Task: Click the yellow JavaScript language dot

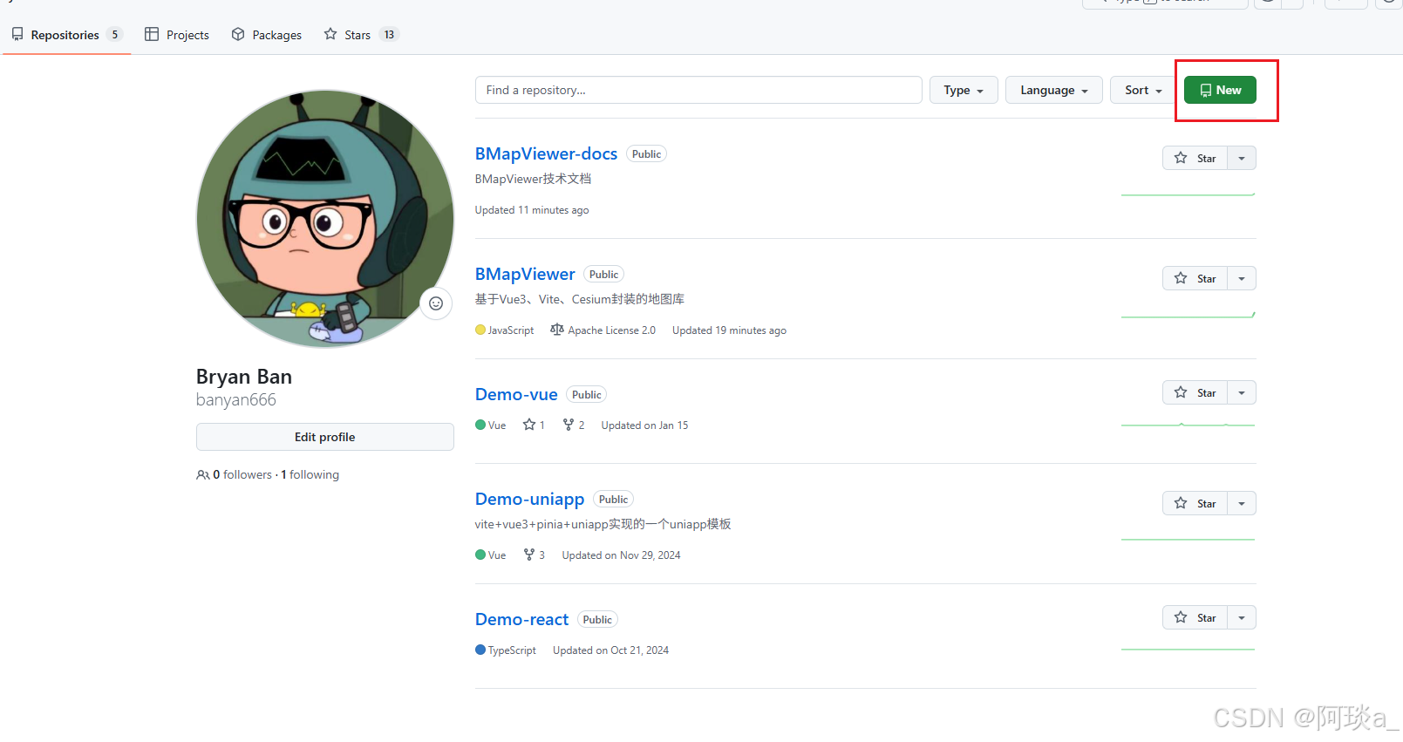Action: (x=480, y=330)
